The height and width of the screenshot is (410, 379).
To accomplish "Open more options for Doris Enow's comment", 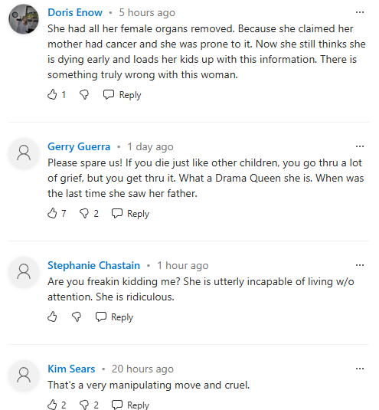I will [360, 12].
